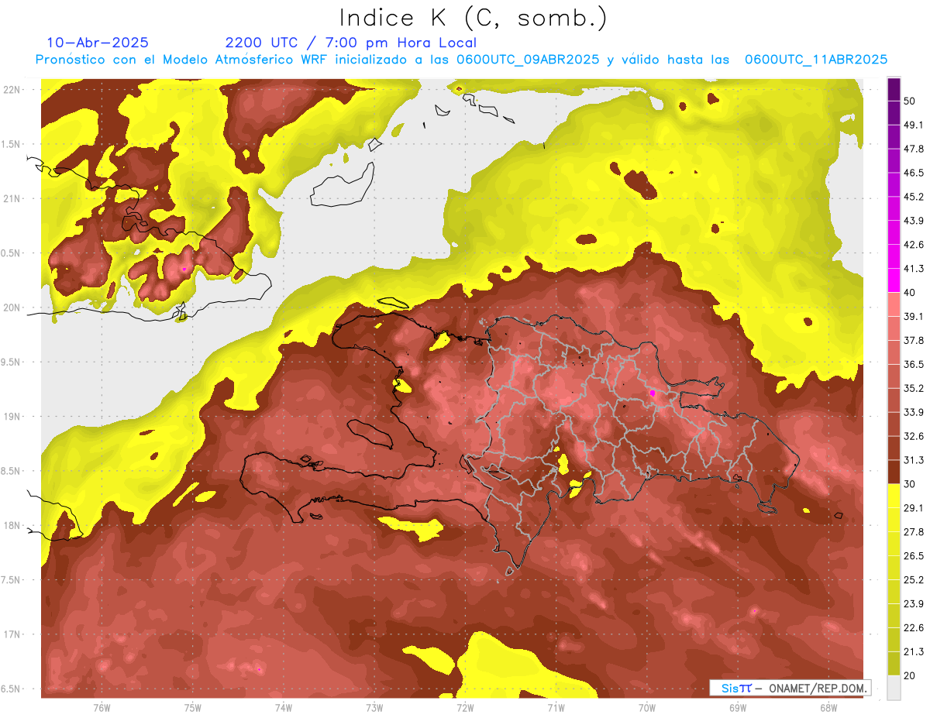Click legend value '47.8'
Screen dimensions: 930x718
(x=914, y=149)
